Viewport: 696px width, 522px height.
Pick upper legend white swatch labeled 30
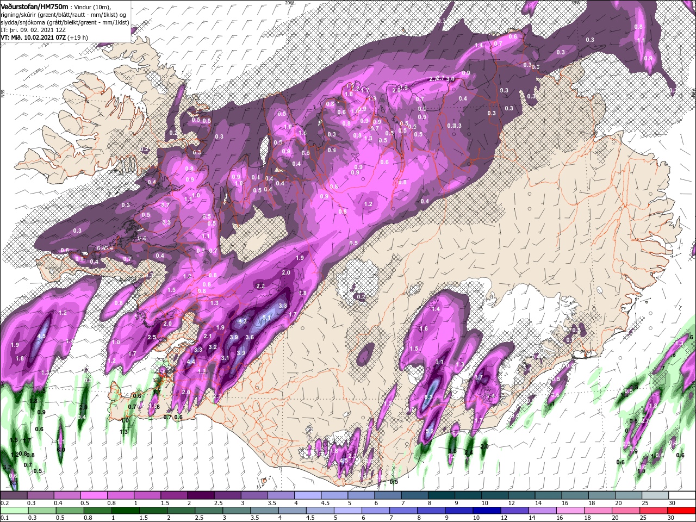pos(682,495)
